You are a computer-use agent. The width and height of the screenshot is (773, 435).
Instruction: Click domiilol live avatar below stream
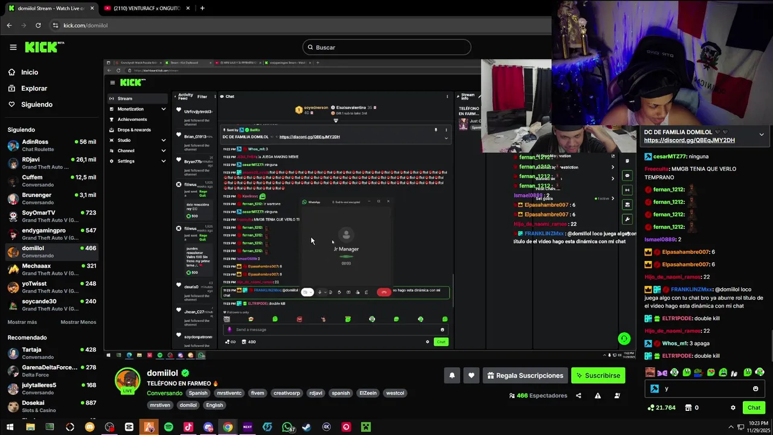127,381
